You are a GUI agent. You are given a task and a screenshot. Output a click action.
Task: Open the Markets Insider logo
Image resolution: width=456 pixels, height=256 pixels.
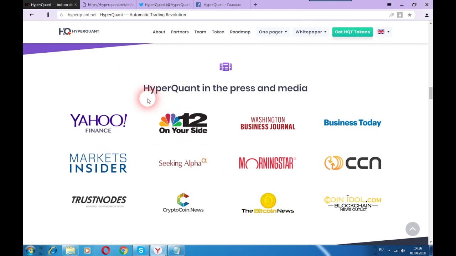tap(98, 163)
